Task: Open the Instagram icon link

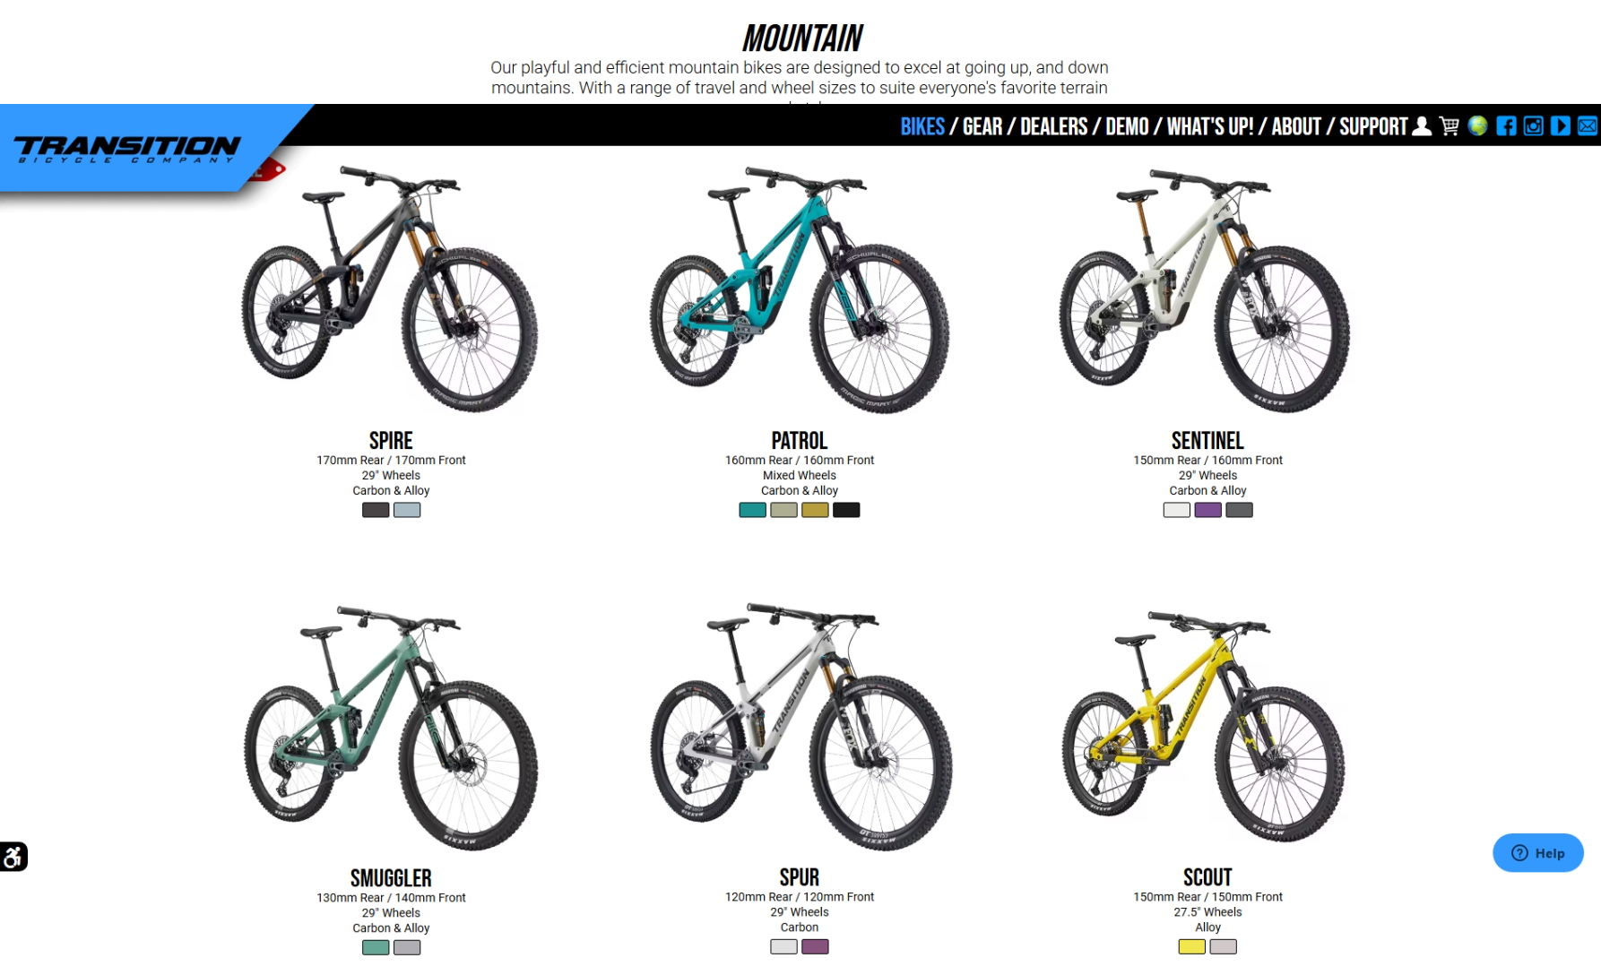Action: 1533,126
